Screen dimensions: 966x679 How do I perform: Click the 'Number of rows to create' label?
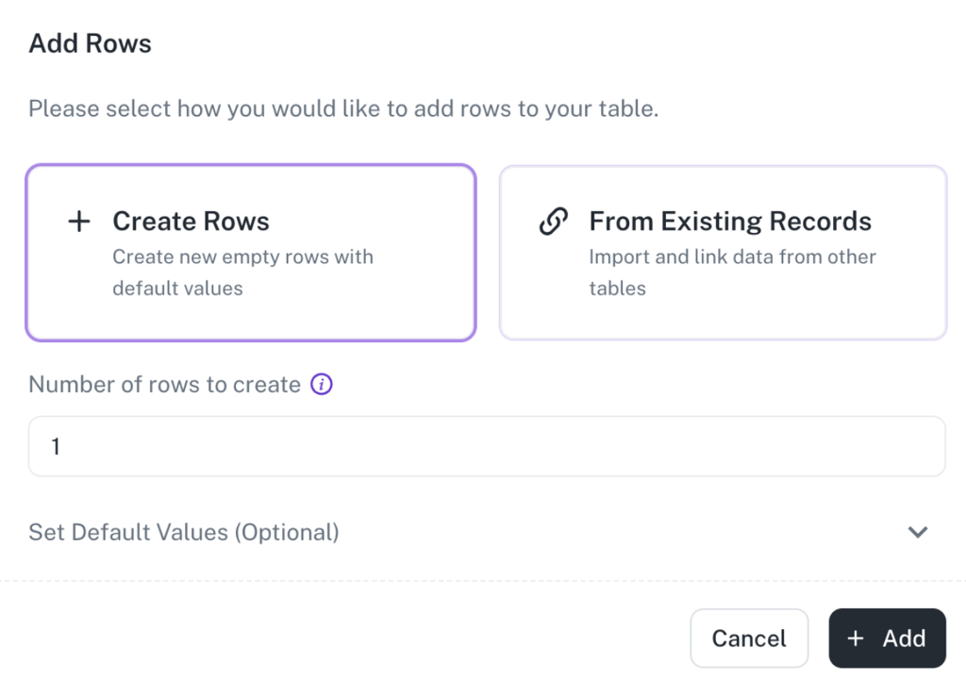coord(165,385)
